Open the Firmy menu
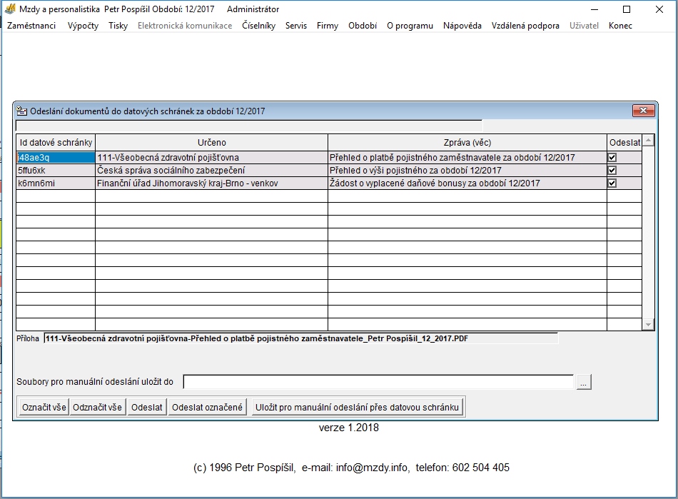Screen dimensions: 678x499 tap(328, 26)
